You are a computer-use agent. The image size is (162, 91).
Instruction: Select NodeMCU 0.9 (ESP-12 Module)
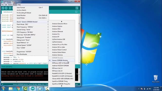click(x=62, y=73)
